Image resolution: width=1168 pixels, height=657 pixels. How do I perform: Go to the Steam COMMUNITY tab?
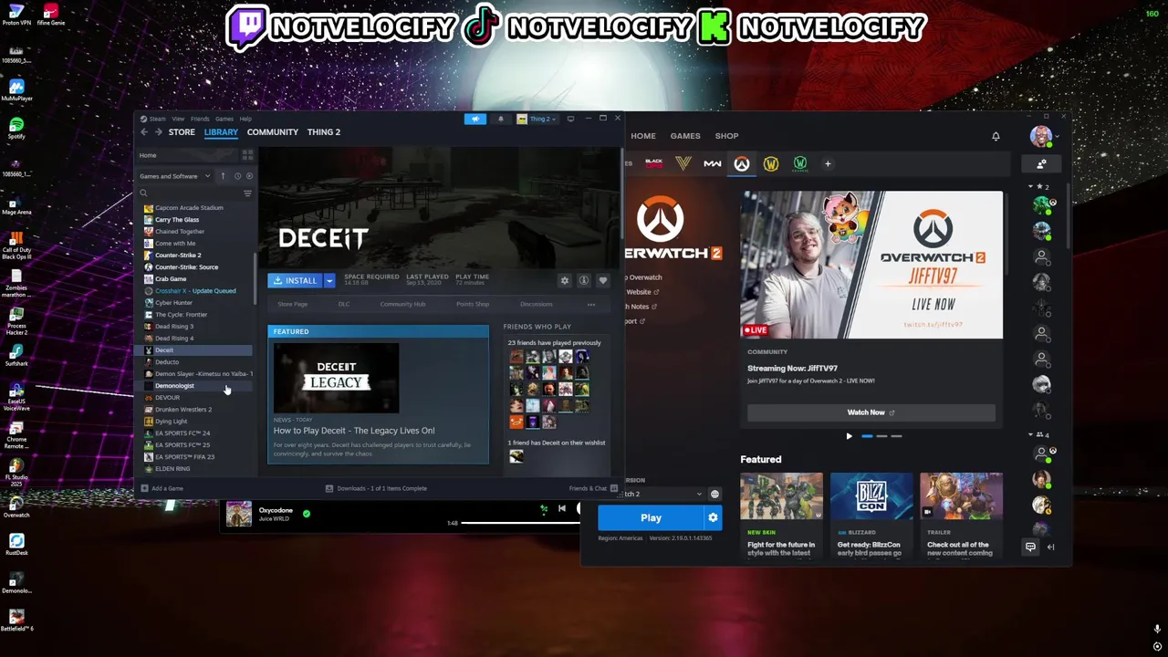coord(273,132)
